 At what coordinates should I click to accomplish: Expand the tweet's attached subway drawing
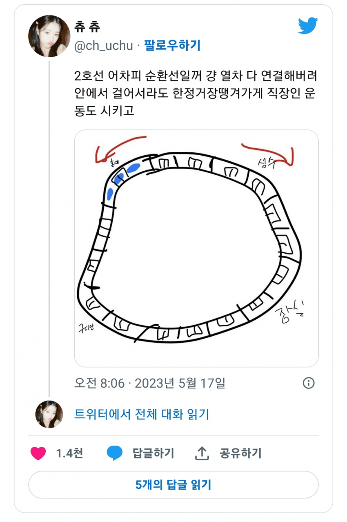[x=196, y=249]
